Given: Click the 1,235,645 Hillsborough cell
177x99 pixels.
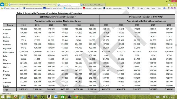Looking at the screenshot, I should click(x=24, y=52).
